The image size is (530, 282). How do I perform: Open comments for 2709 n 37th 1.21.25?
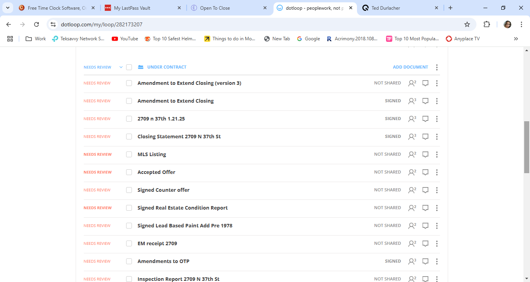coord(425,119)
